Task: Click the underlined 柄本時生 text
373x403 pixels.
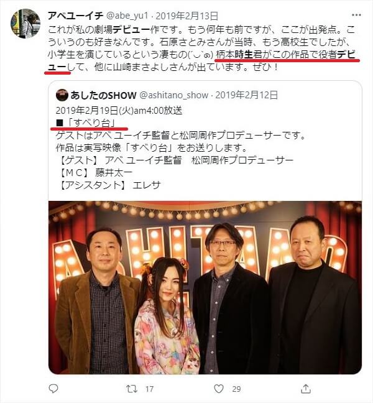Action: click(x=234, y=55)
